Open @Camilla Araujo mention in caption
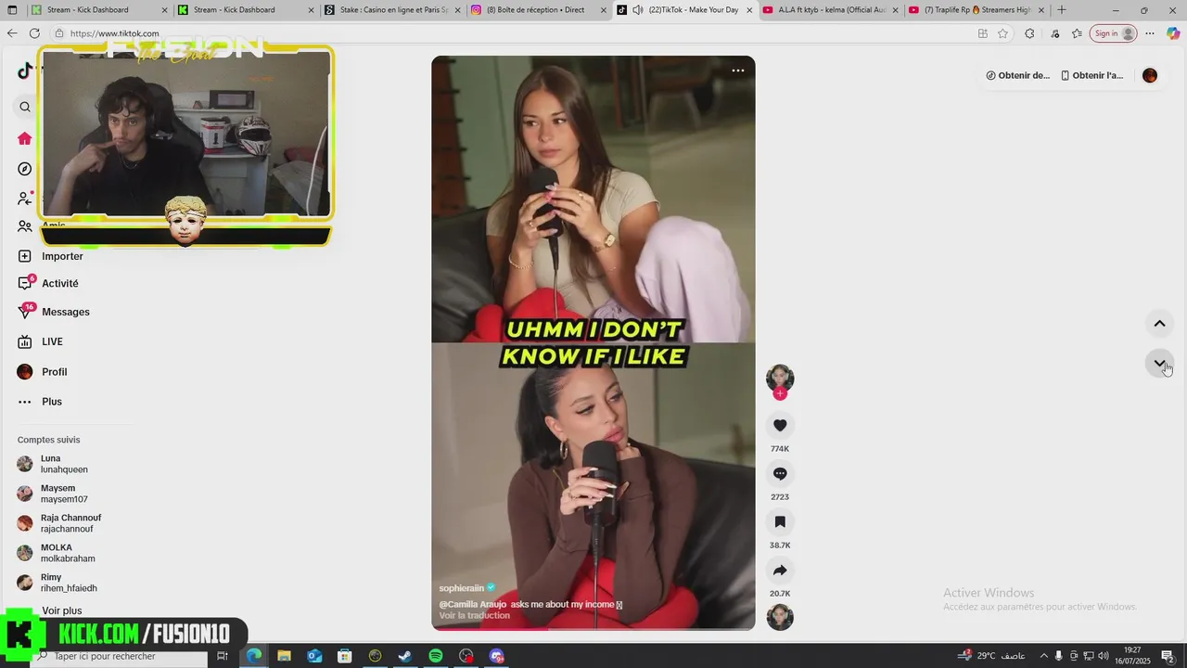The width and height of the screenshot is (1187, 668). 473,604
